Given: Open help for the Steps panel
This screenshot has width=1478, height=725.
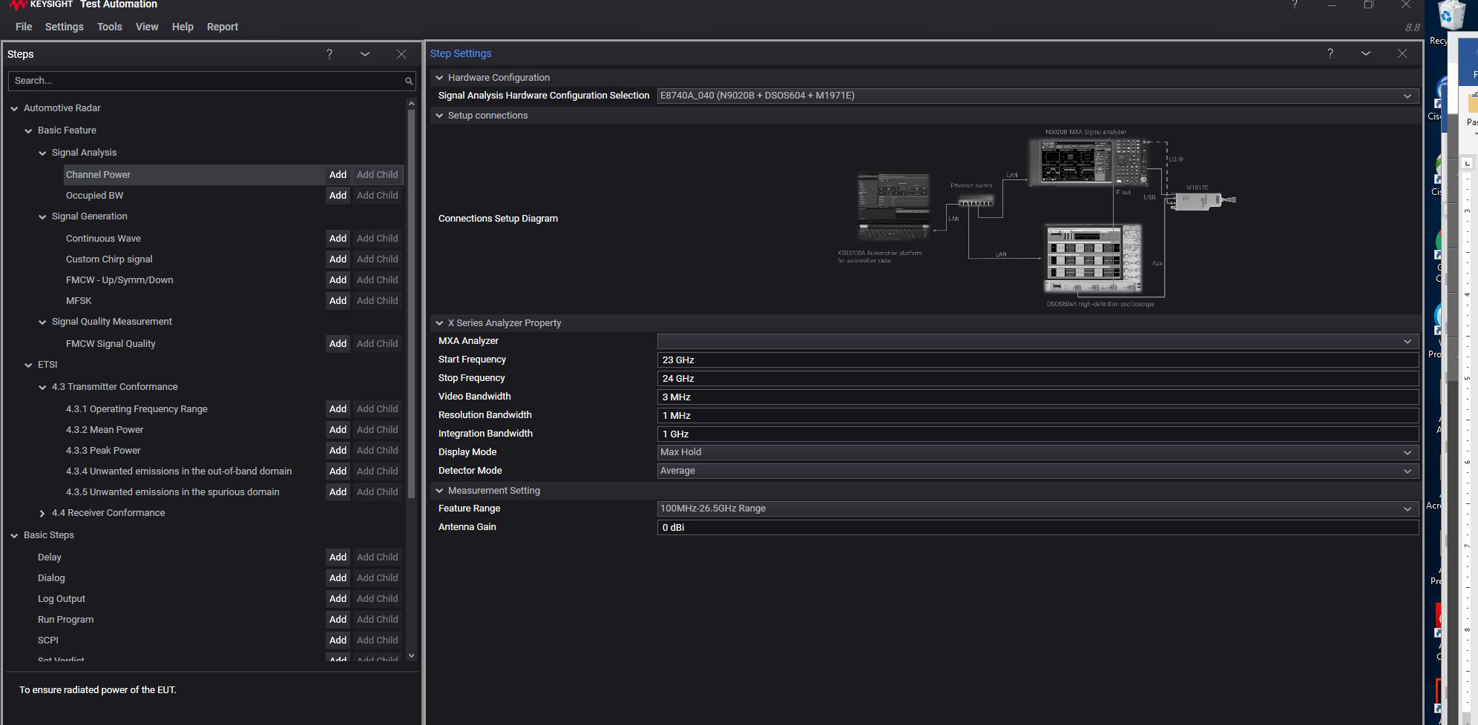Looking at the screenshot, I should 329,54.
